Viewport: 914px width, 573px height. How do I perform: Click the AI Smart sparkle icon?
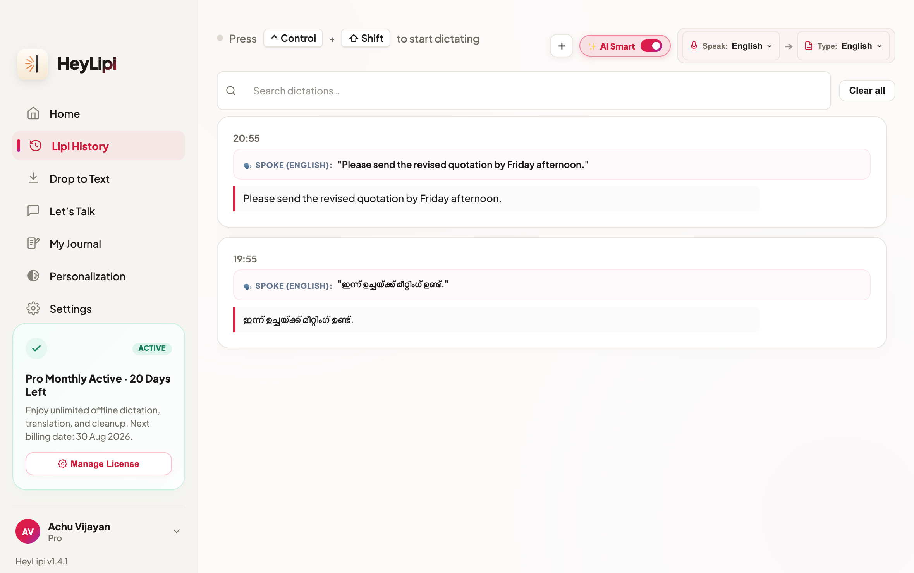[592, 46]
